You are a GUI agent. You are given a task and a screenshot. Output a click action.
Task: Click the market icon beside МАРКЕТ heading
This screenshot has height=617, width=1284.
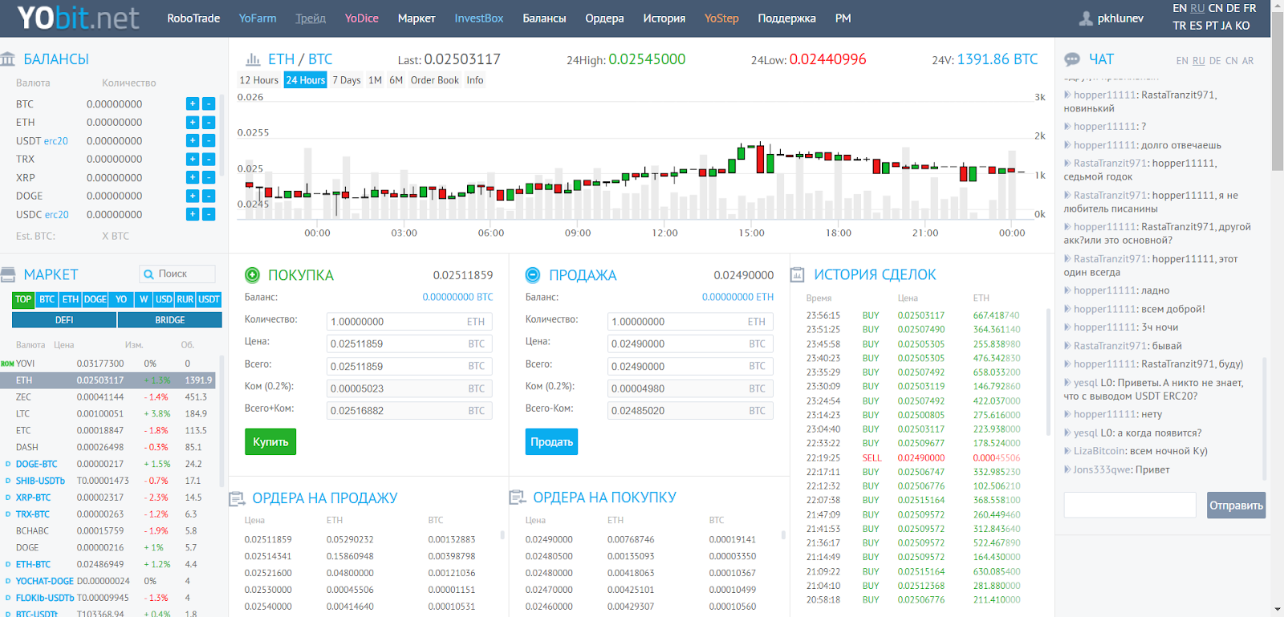click(x=8, y=274)
